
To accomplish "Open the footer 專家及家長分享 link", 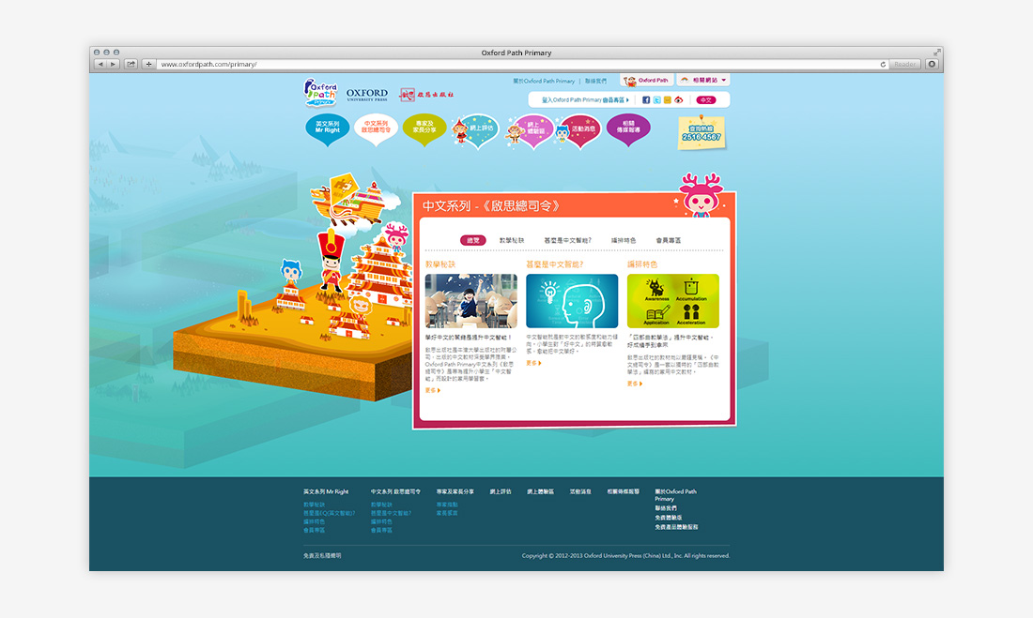I will pos(455,491).
